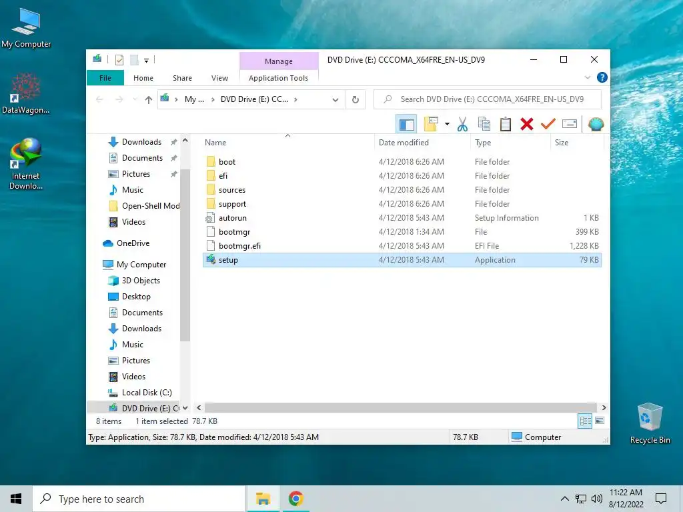
Task: Click the taskbar search box
Action: (x=139, y=499)
